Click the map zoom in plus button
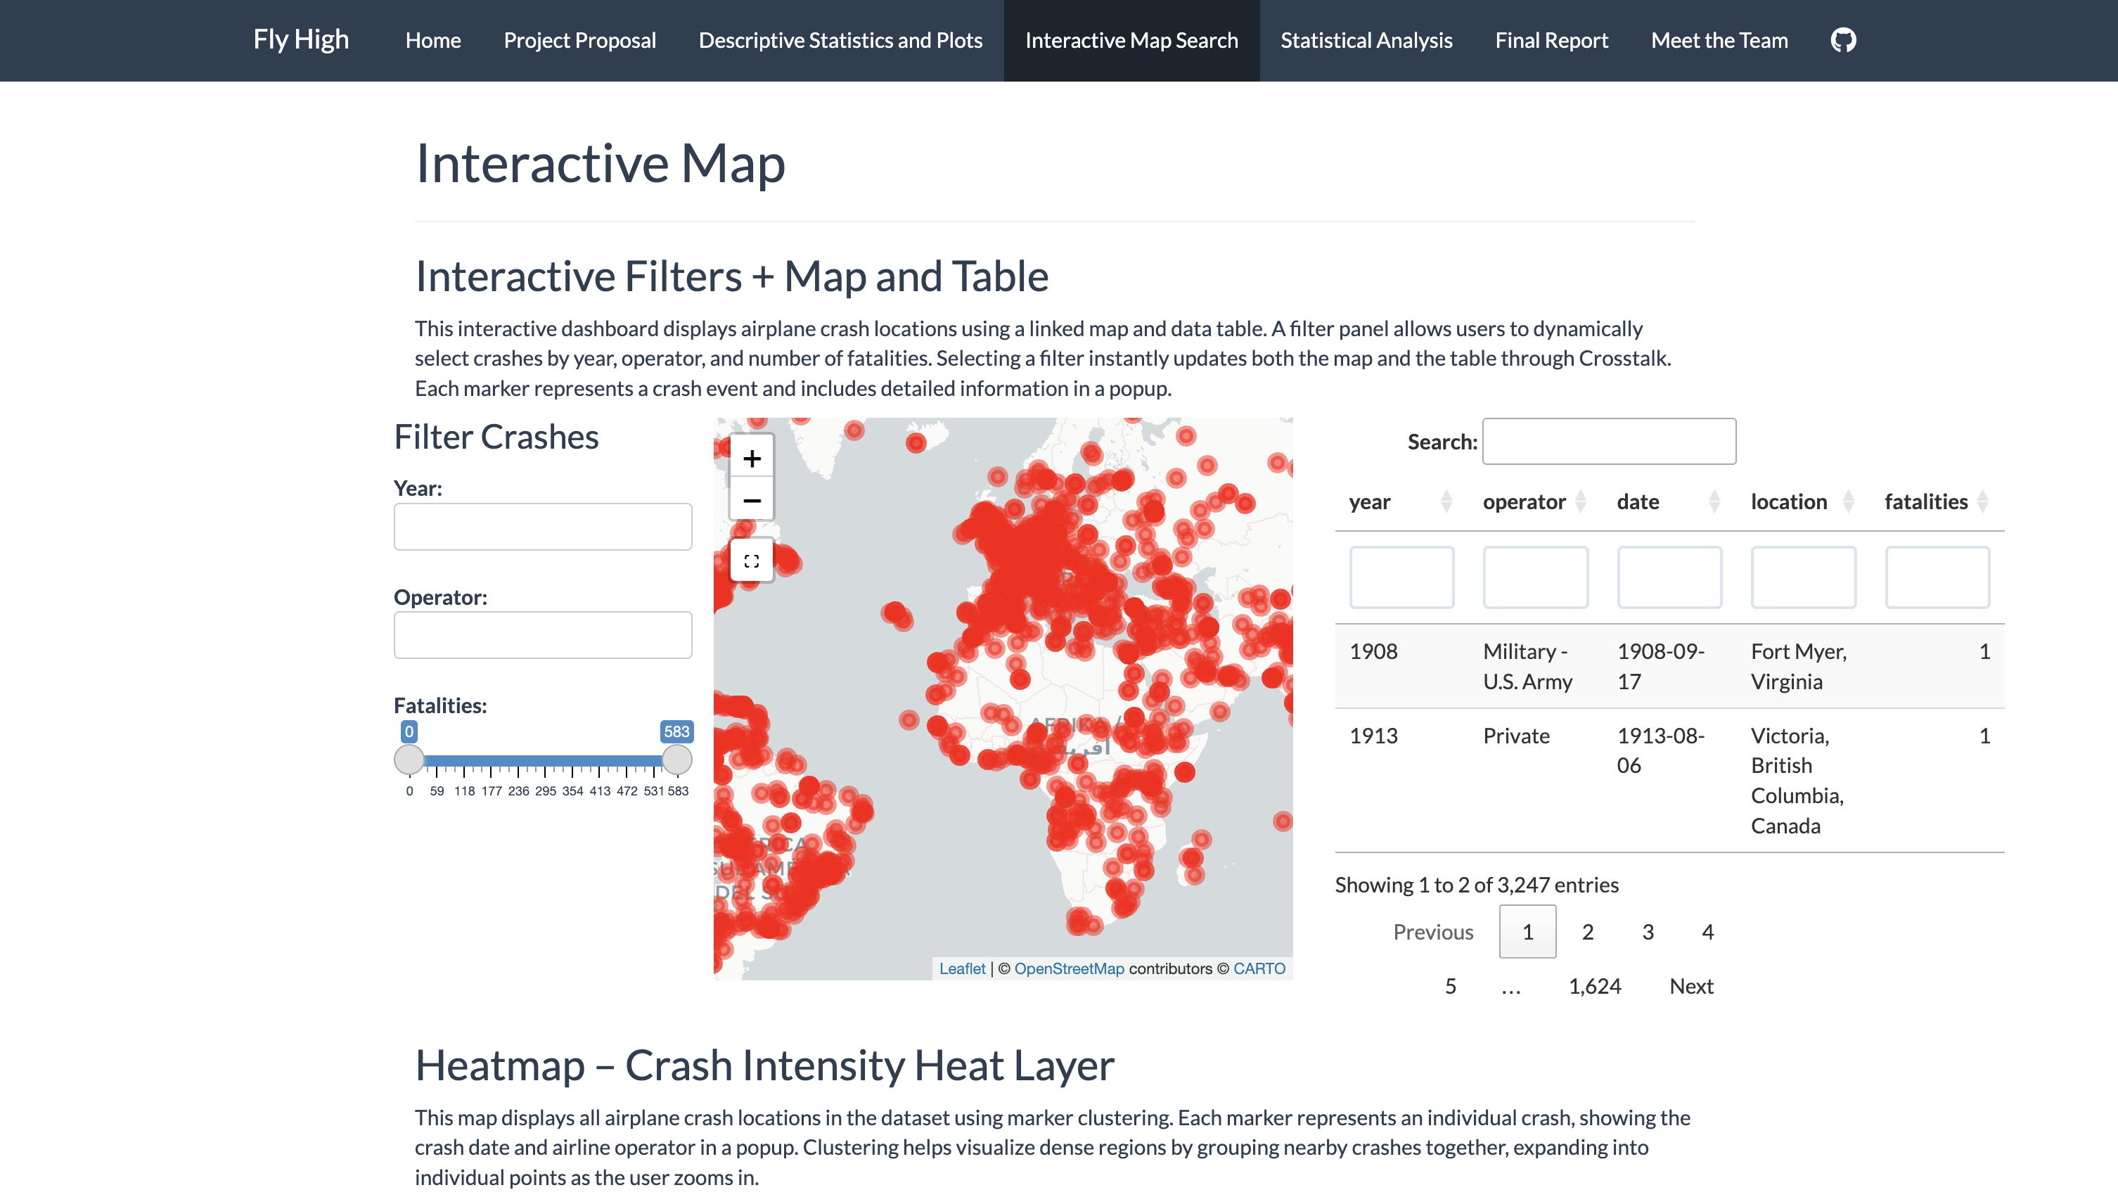The image size is (2118, 1197). tap(752, 458)
